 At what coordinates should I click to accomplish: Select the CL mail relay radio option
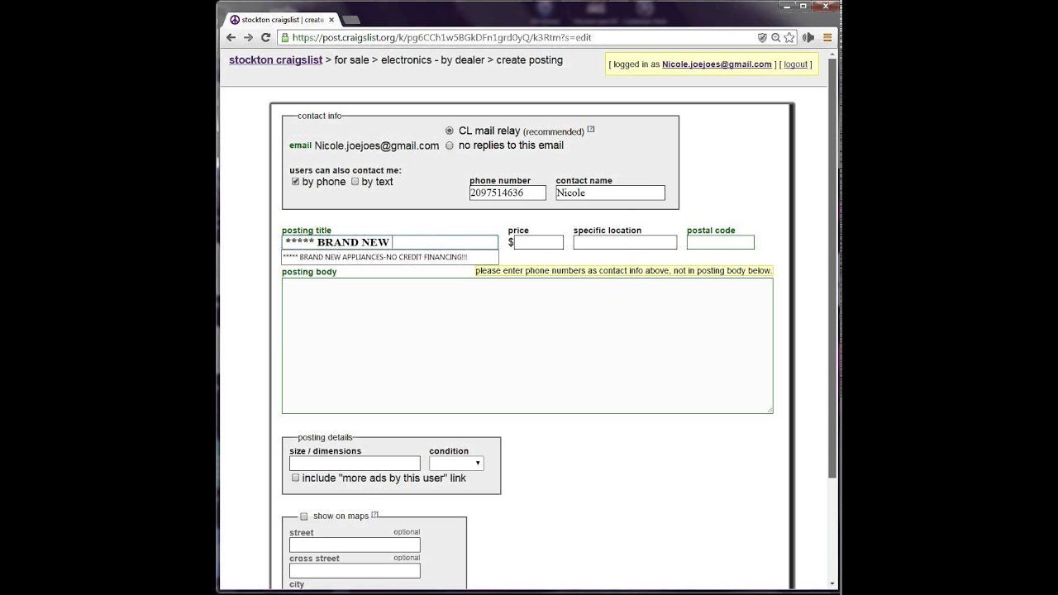point(450,131)
